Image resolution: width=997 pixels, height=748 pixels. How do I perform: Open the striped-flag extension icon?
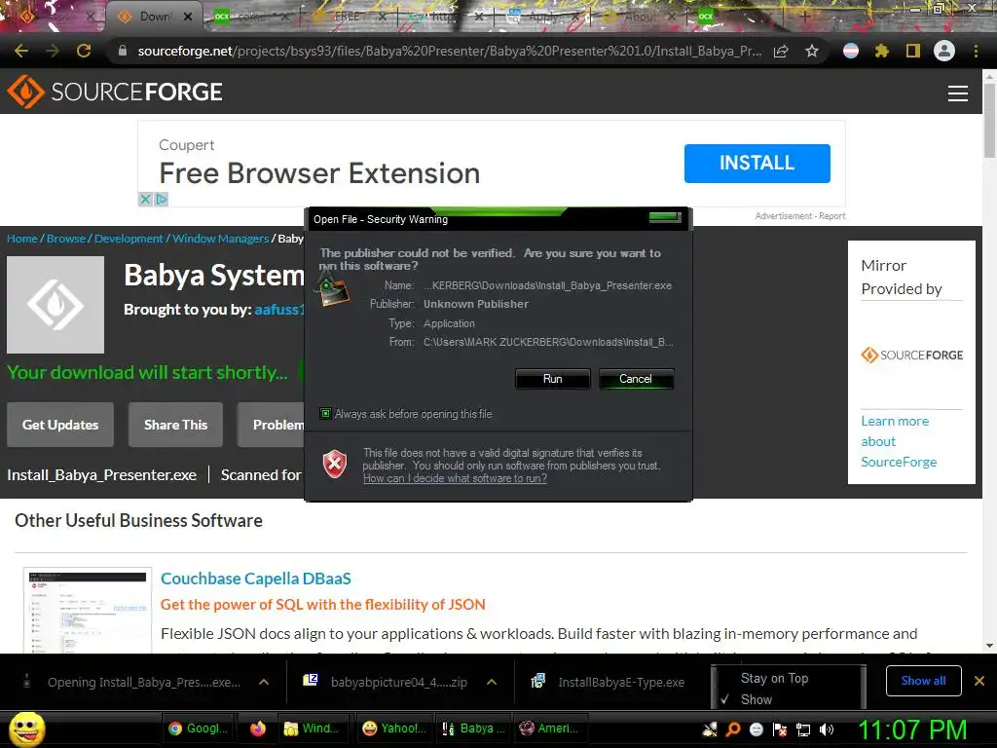pyautogui.click(x=851, y=51)
